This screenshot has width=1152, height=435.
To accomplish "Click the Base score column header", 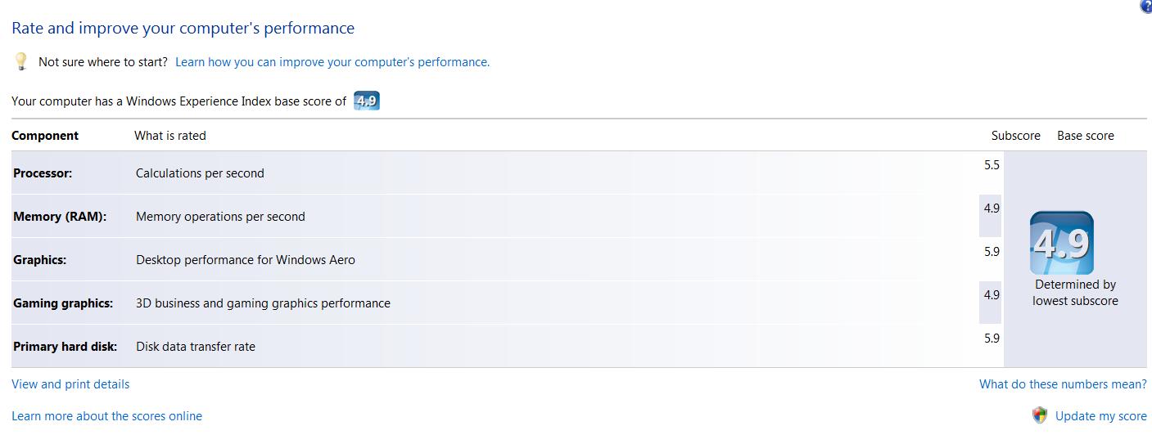I will [x=1086, y=136].
